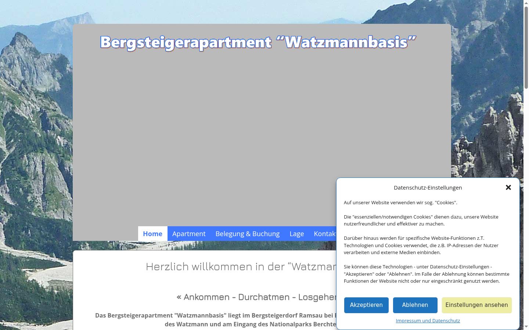529x330 pixels.
Task: Click the paragraph starting "Sie können diese Technologien"
Action: pos(427,274)
